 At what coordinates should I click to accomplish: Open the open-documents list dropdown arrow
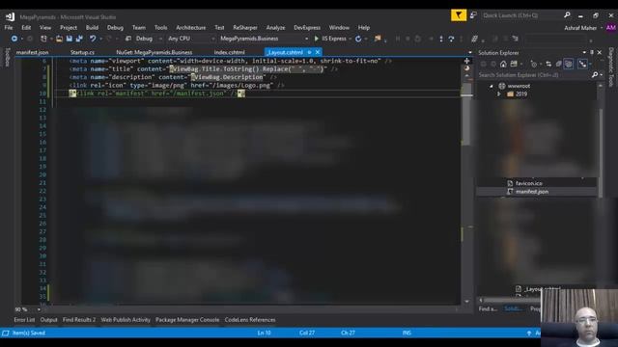(470, 52)
